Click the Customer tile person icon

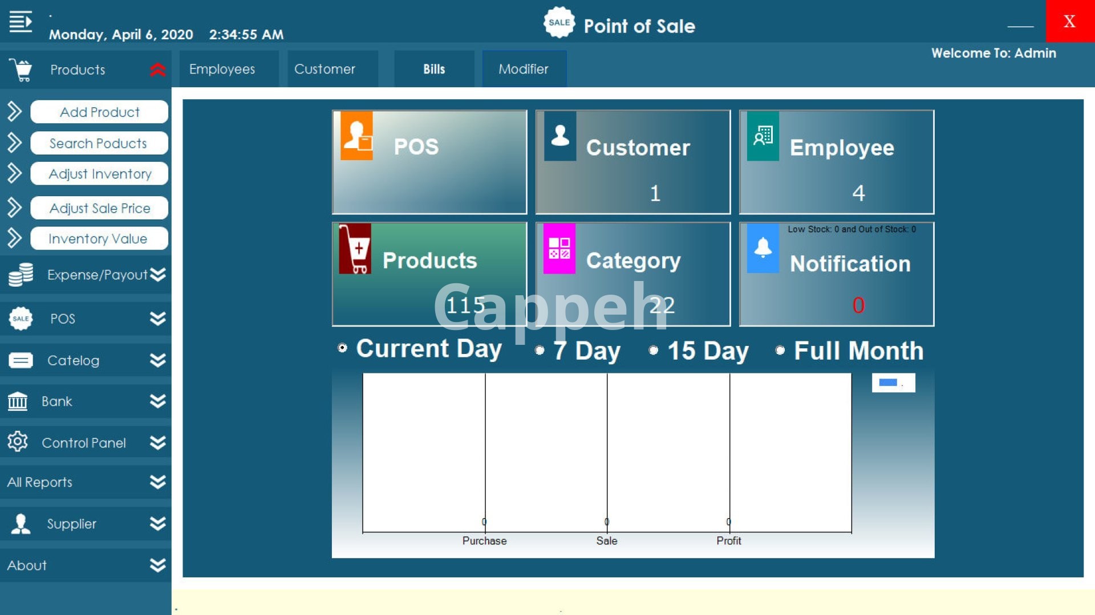[x=560, y=136]
